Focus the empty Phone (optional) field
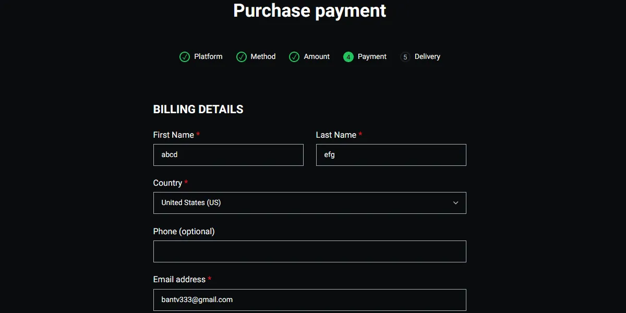The image size is (626, 313). pyautogui.click(x=310, y=251)
